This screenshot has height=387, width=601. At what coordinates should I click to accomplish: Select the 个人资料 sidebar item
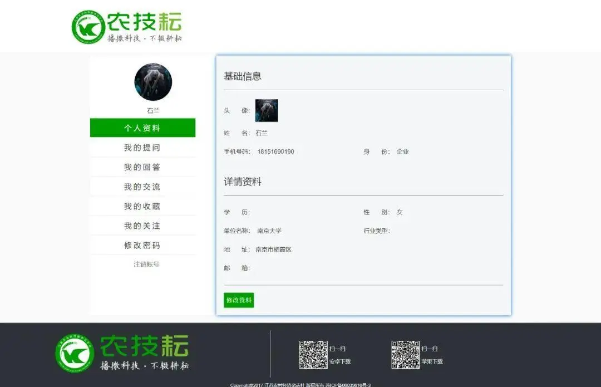coord(142,128)
